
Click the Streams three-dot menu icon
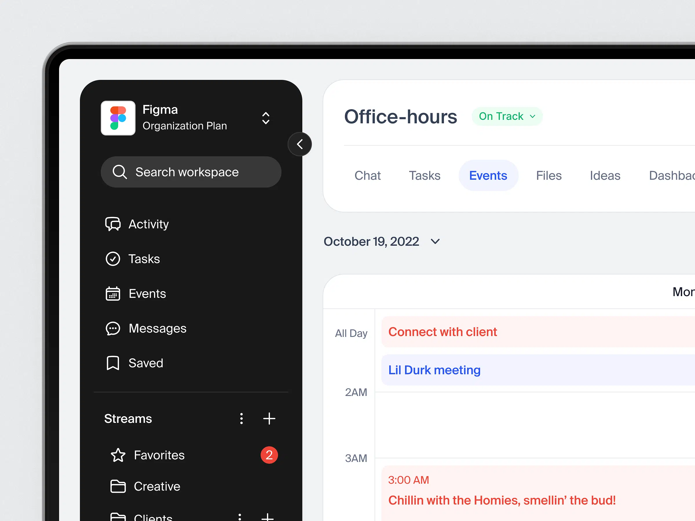[x=241, y=418]
